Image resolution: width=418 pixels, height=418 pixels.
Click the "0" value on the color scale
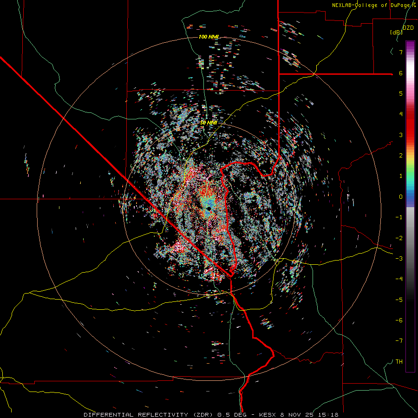401,197
